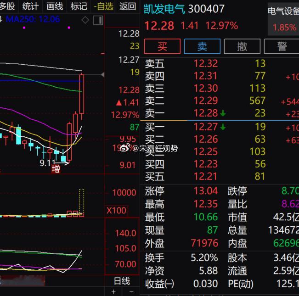Click 最低 value 10.66
Viewport: 299px width, 296px height.
point(206,217)
